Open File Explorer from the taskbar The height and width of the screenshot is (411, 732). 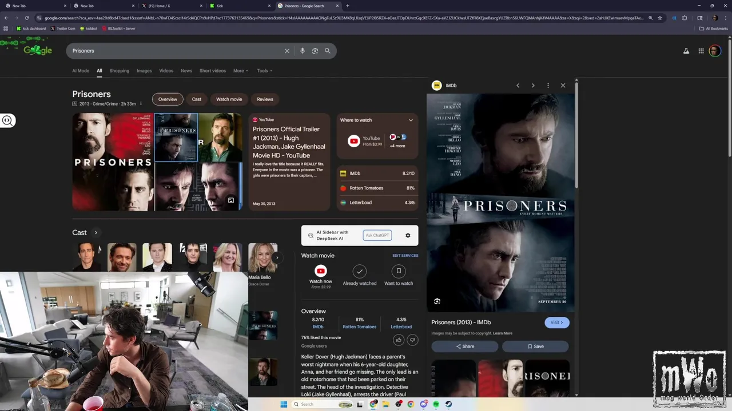(x=385, y=404)
